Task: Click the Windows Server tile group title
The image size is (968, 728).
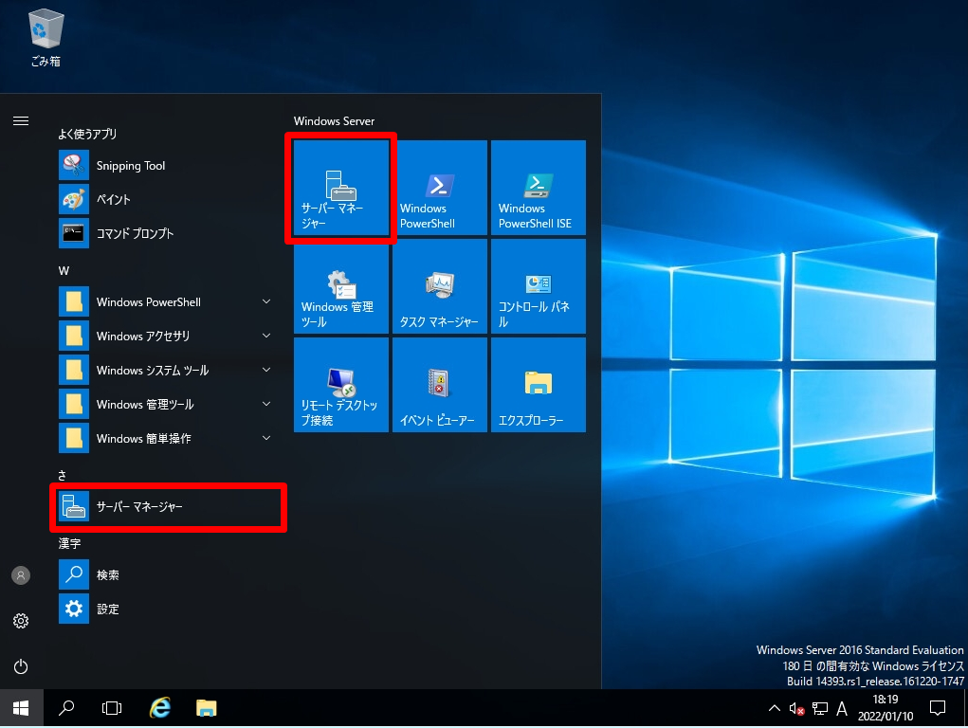Action: tap(334, 121)
